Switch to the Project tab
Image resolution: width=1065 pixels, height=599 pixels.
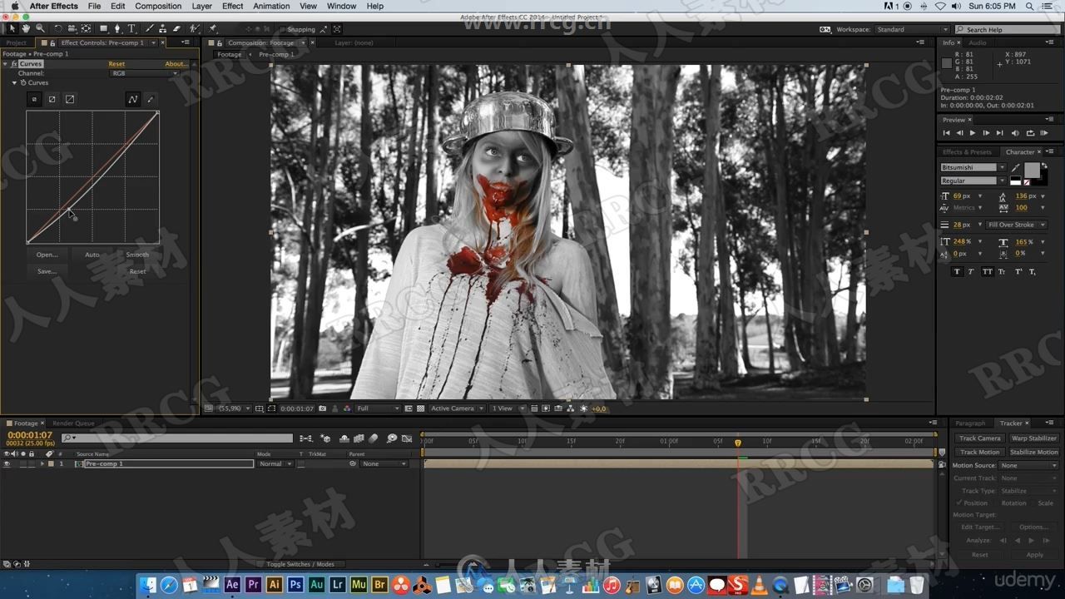16,42
